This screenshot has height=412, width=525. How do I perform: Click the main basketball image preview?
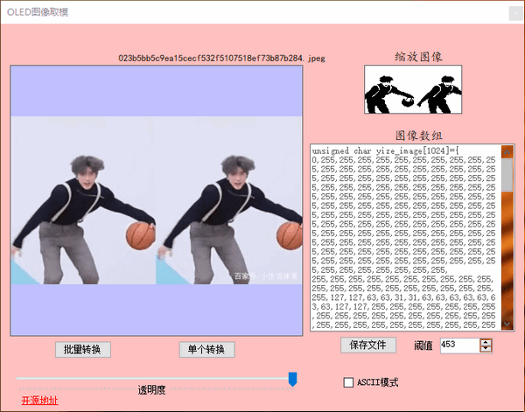pyautogui.click(x=156, y=201)
